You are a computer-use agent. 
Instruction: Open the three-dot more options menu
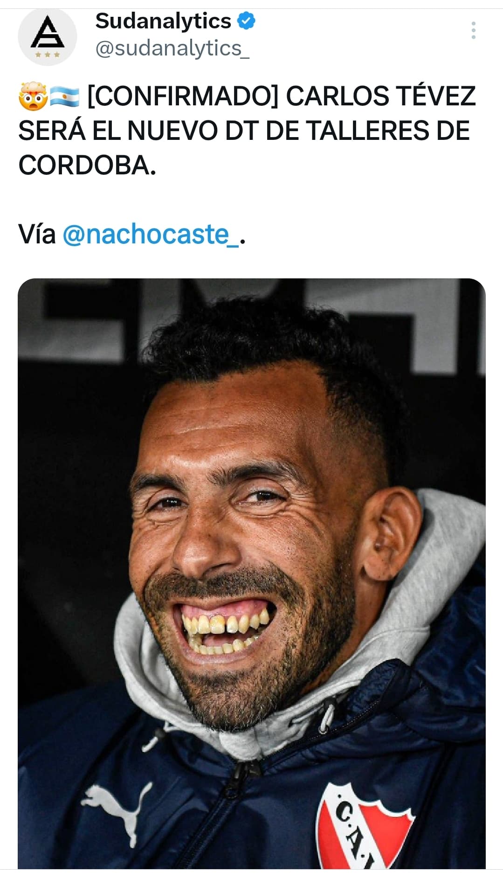pos(473,30)
